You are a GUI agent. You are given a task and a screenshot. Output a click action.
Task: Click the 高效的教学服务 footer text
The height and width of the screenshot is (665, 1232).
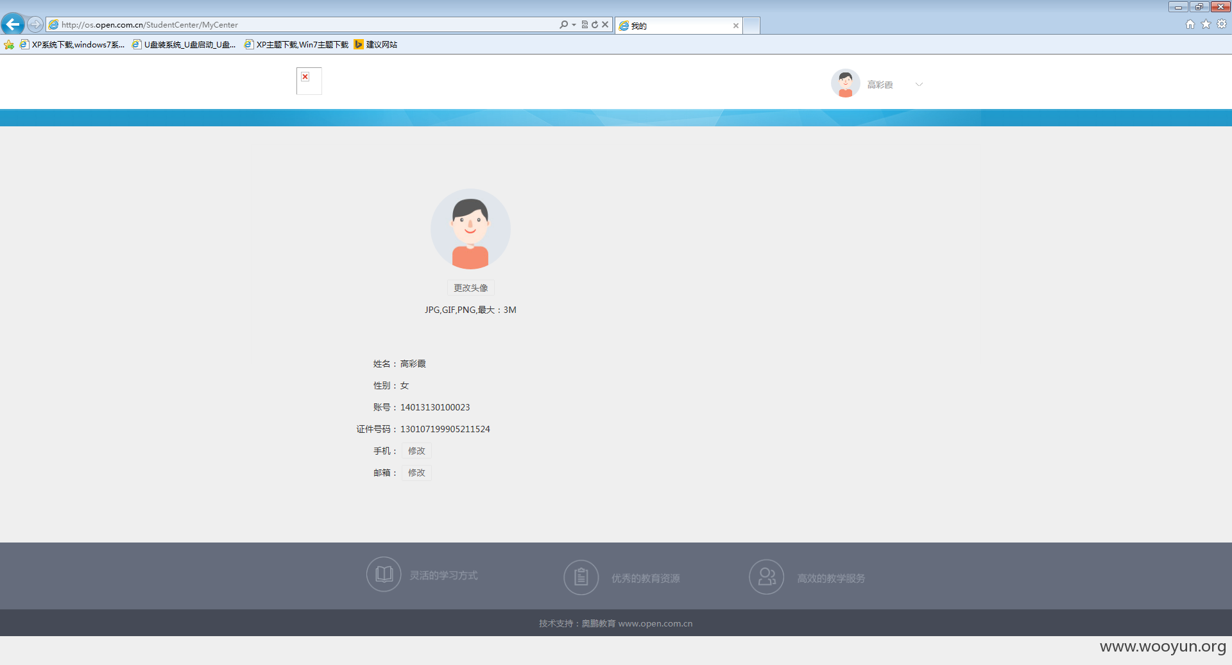coord(831,578)
